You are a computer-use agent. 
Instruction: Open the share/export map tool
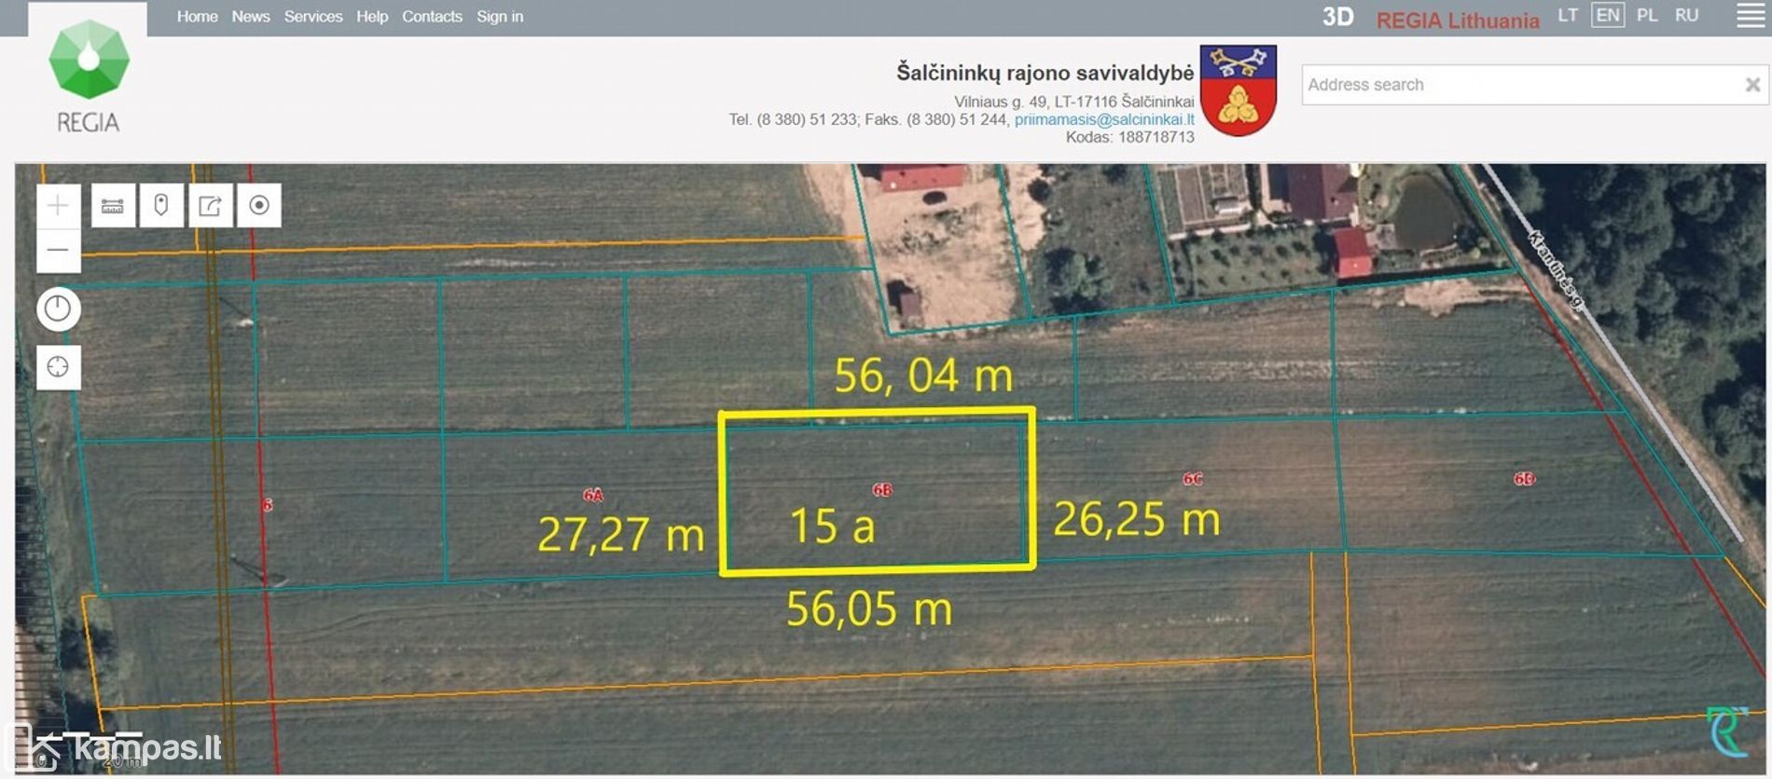tap(211, 205)
